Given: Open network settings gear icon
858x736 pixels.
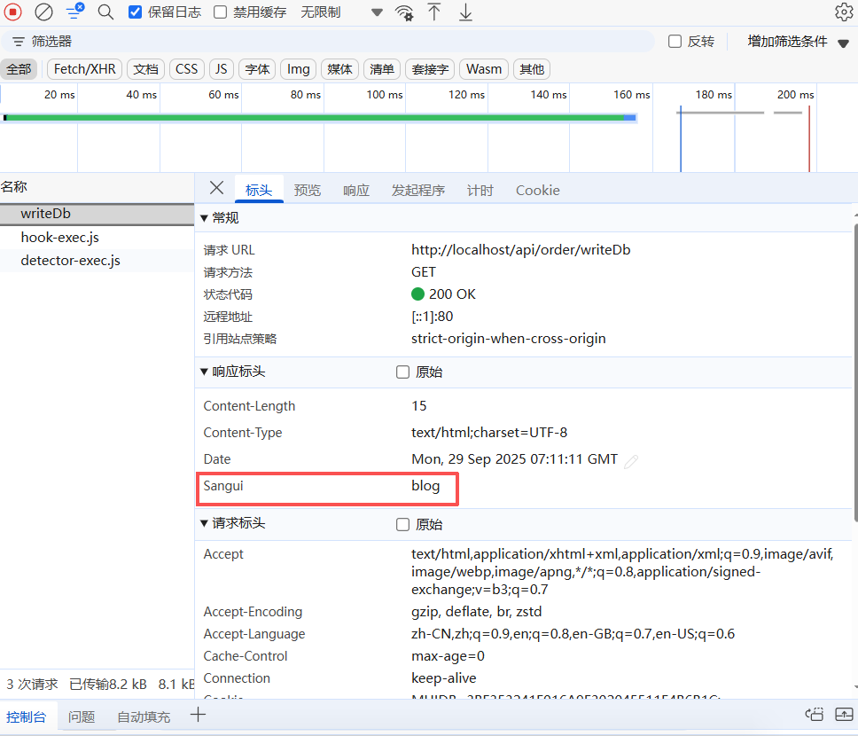Looking at the screenshot, I should pos(843,12).
